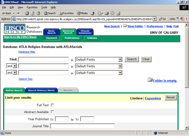
Task: Click the page icon in the address bar
Action: point(14,19)
